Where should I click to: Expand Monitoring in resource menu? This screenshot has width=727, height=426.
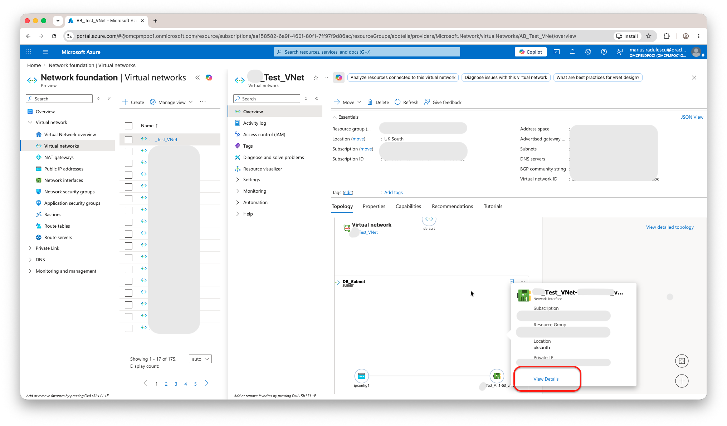pyautogui.click(x=238, y=191)
